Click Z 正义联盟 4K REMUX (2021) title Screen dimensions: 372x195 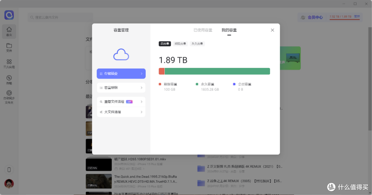click(245, 166)
